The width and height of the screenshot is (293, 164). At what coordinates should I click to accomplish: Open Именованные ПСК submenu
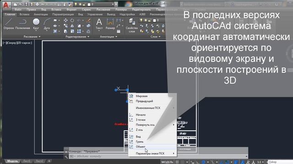click(x=152, y=108)
